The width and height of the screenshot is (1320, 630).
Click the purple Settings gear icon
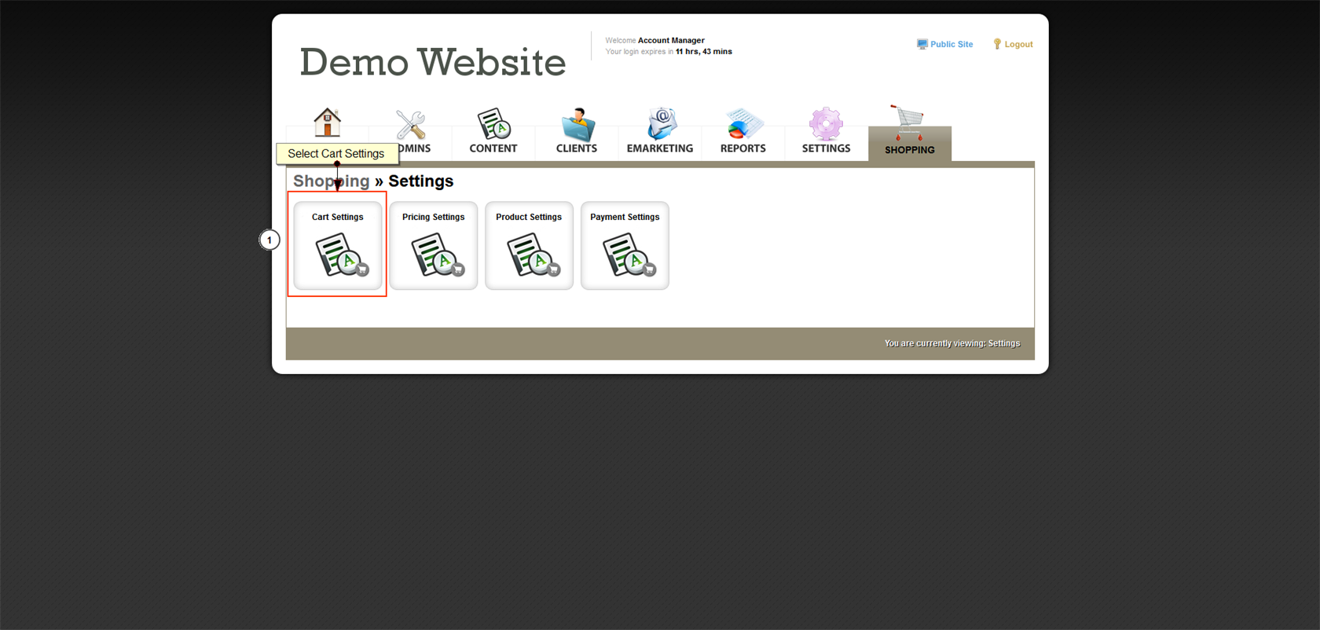pyautogui.click(x=826, y=124)
